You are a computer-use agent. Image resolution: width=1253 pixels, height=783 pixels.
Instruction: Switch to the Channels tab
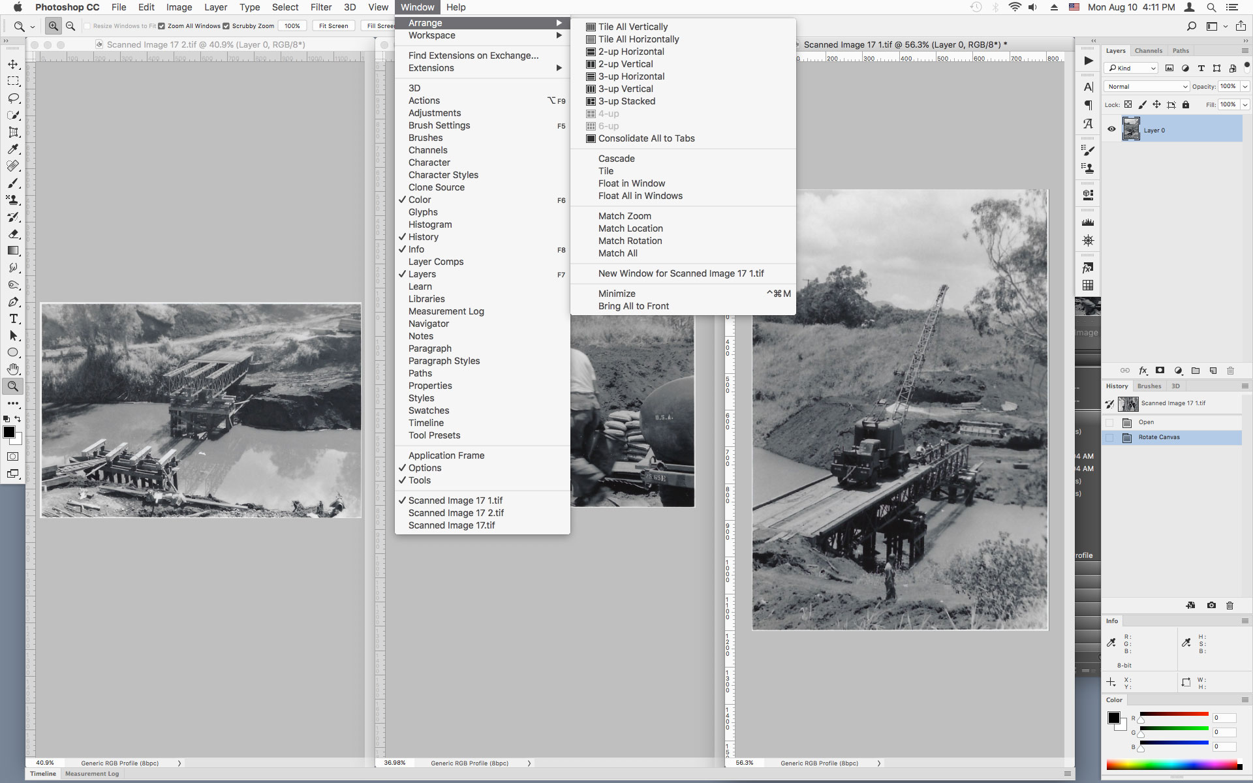[x=1149, y=50]
